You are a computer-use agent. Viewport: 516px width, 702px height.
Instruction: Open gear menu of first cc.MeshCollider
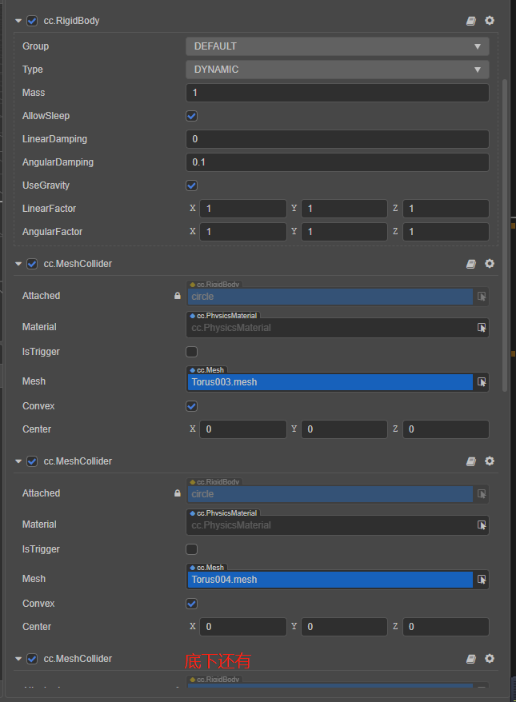pos(490,264)
